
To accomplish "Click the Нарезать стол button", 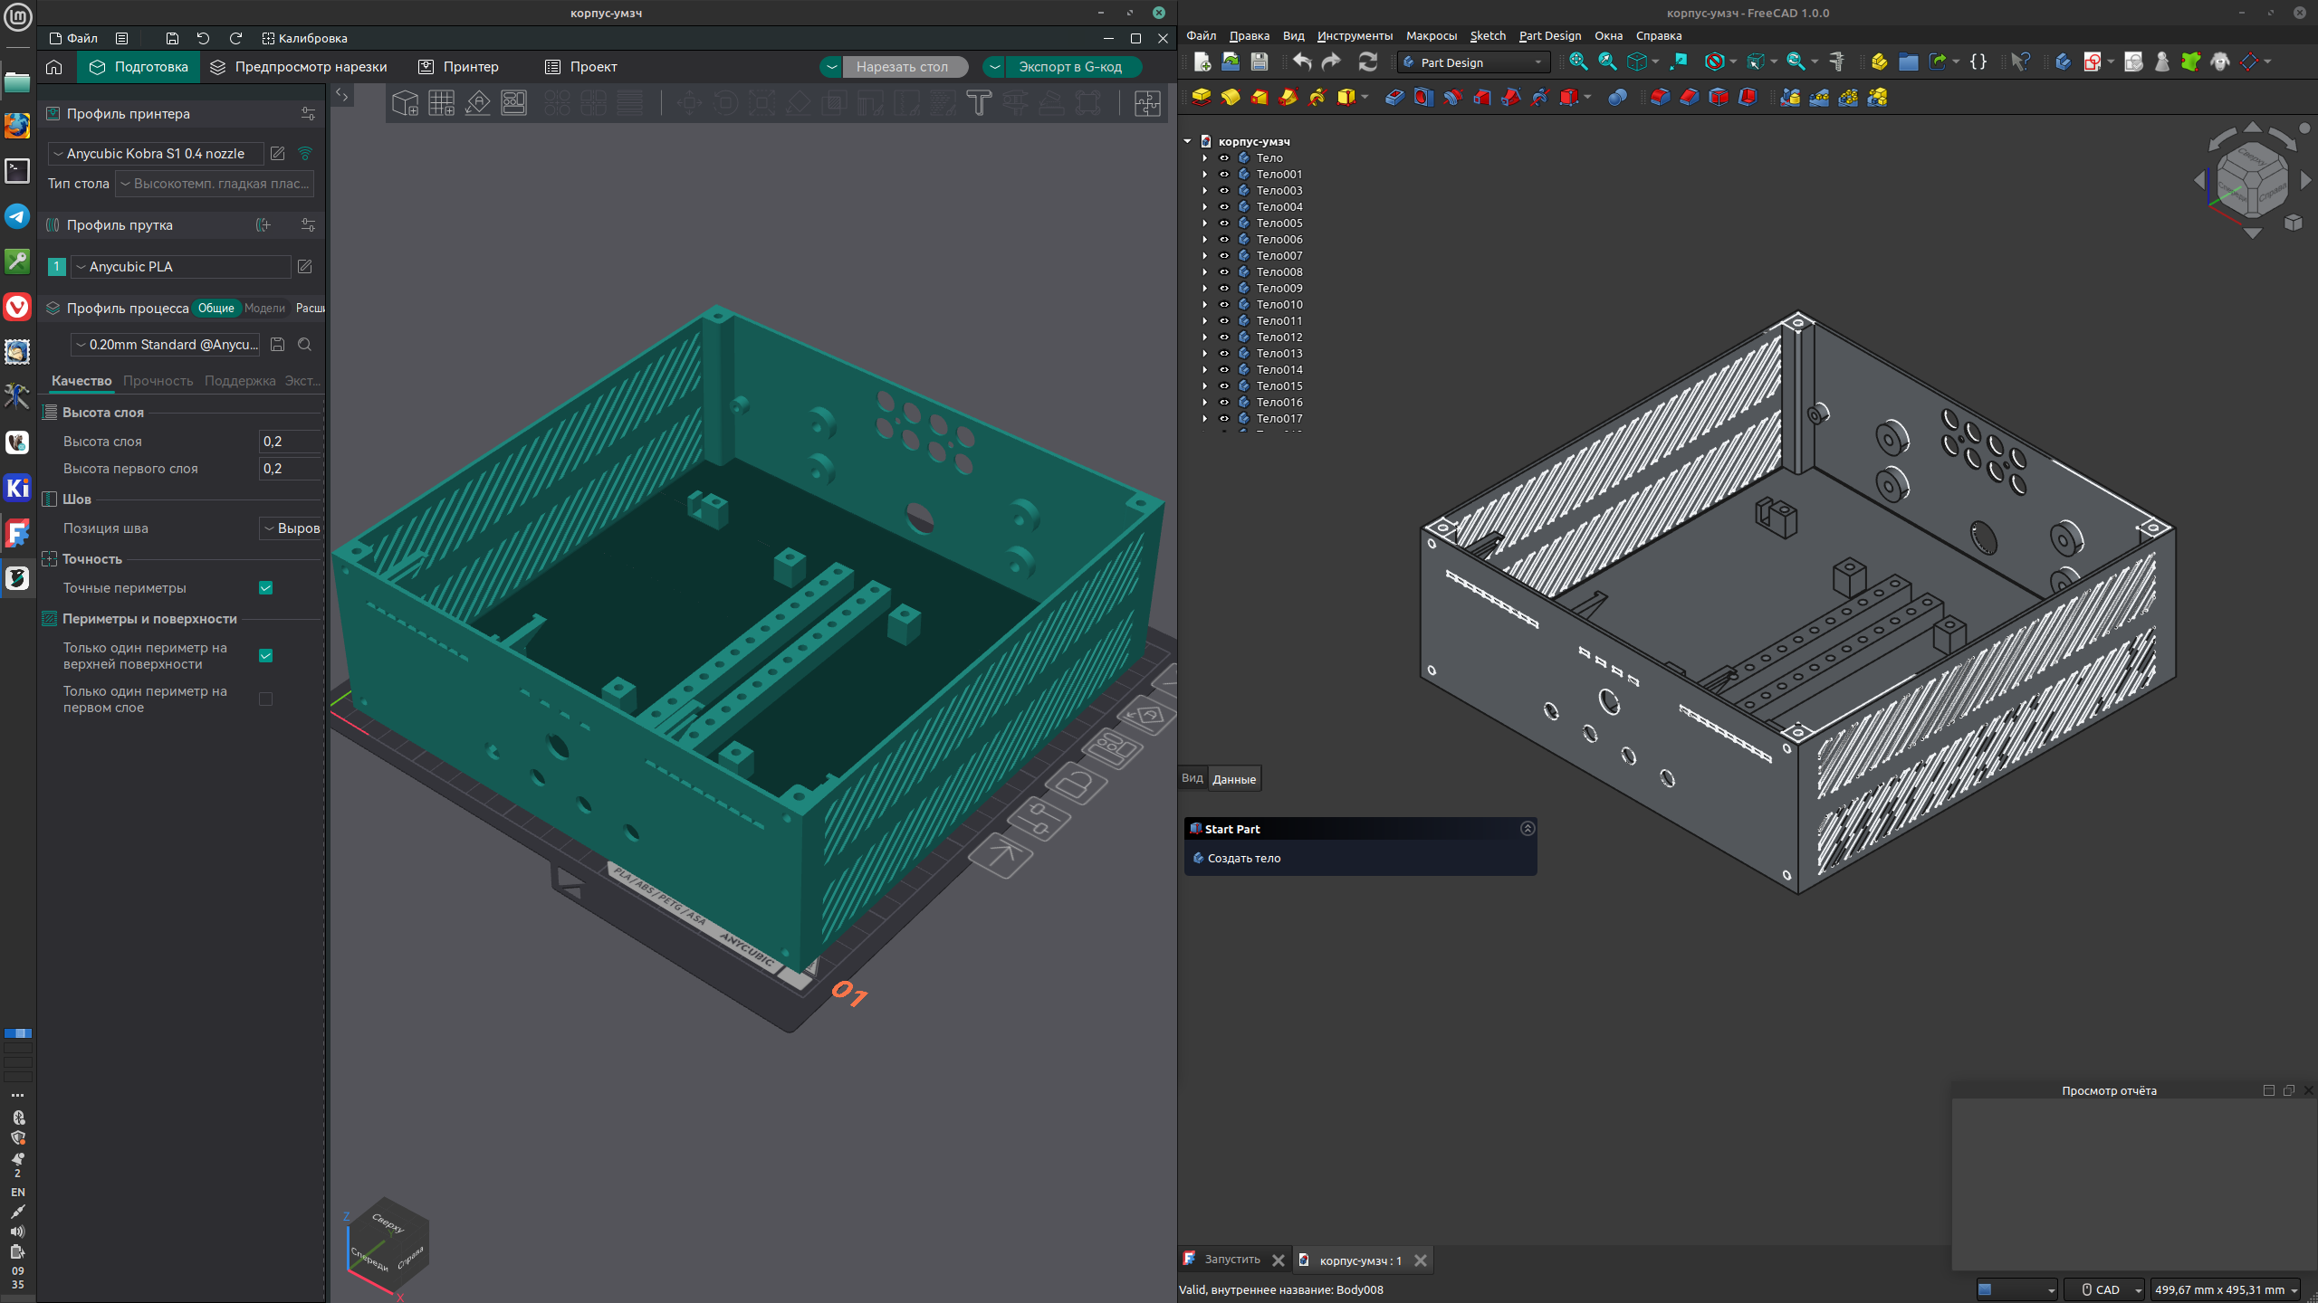I will [902, 67].
